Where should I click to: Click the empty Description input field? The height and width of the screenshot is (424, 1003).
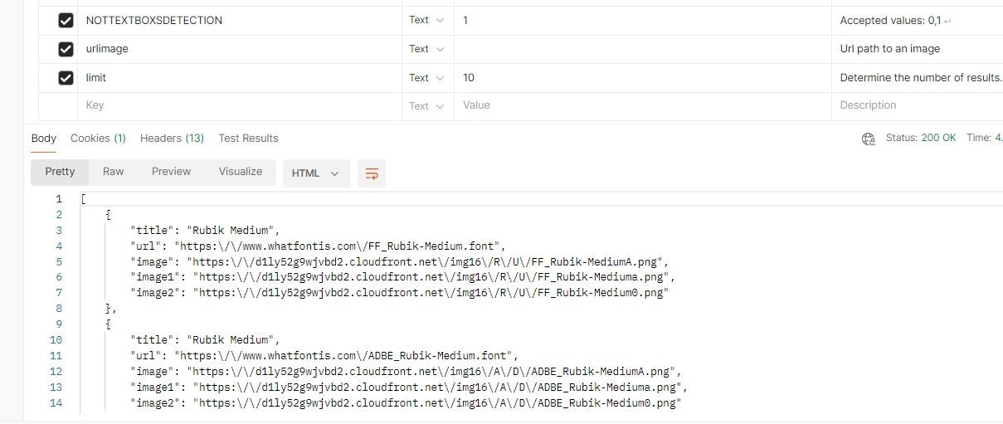[x=918, y=105]
